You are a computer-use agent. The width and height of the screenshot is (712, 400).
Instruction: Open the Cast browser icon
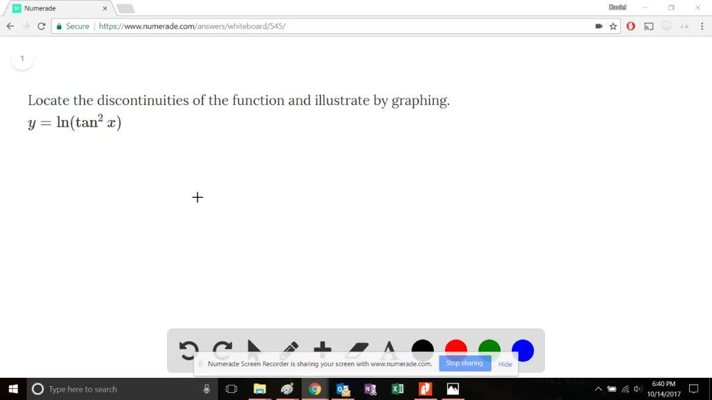click(648, 26)
